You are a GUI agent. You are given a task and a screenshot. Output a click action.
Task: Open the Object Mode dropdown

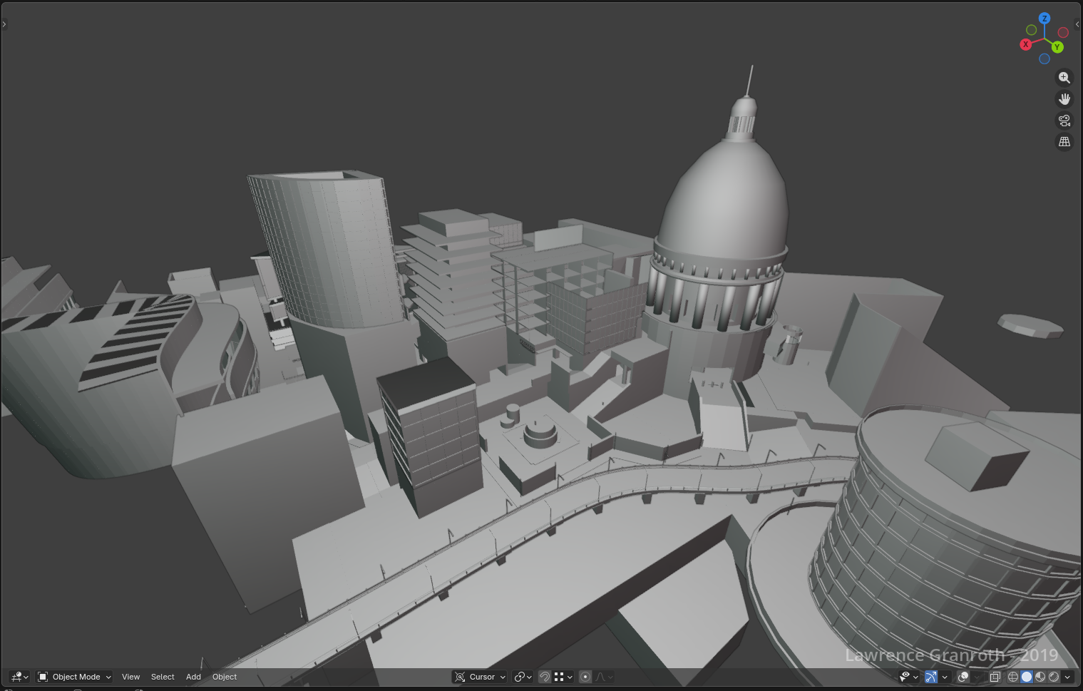[x=75, y=677]
